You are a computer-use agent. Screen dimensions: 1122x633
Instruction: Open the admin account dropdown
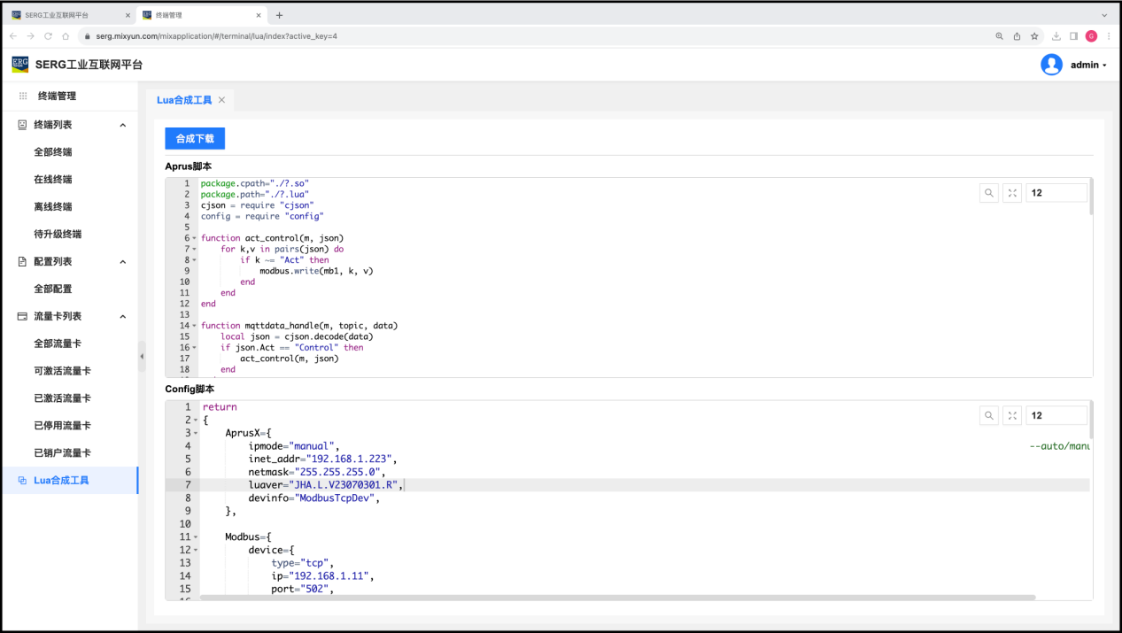(1088, 65)
